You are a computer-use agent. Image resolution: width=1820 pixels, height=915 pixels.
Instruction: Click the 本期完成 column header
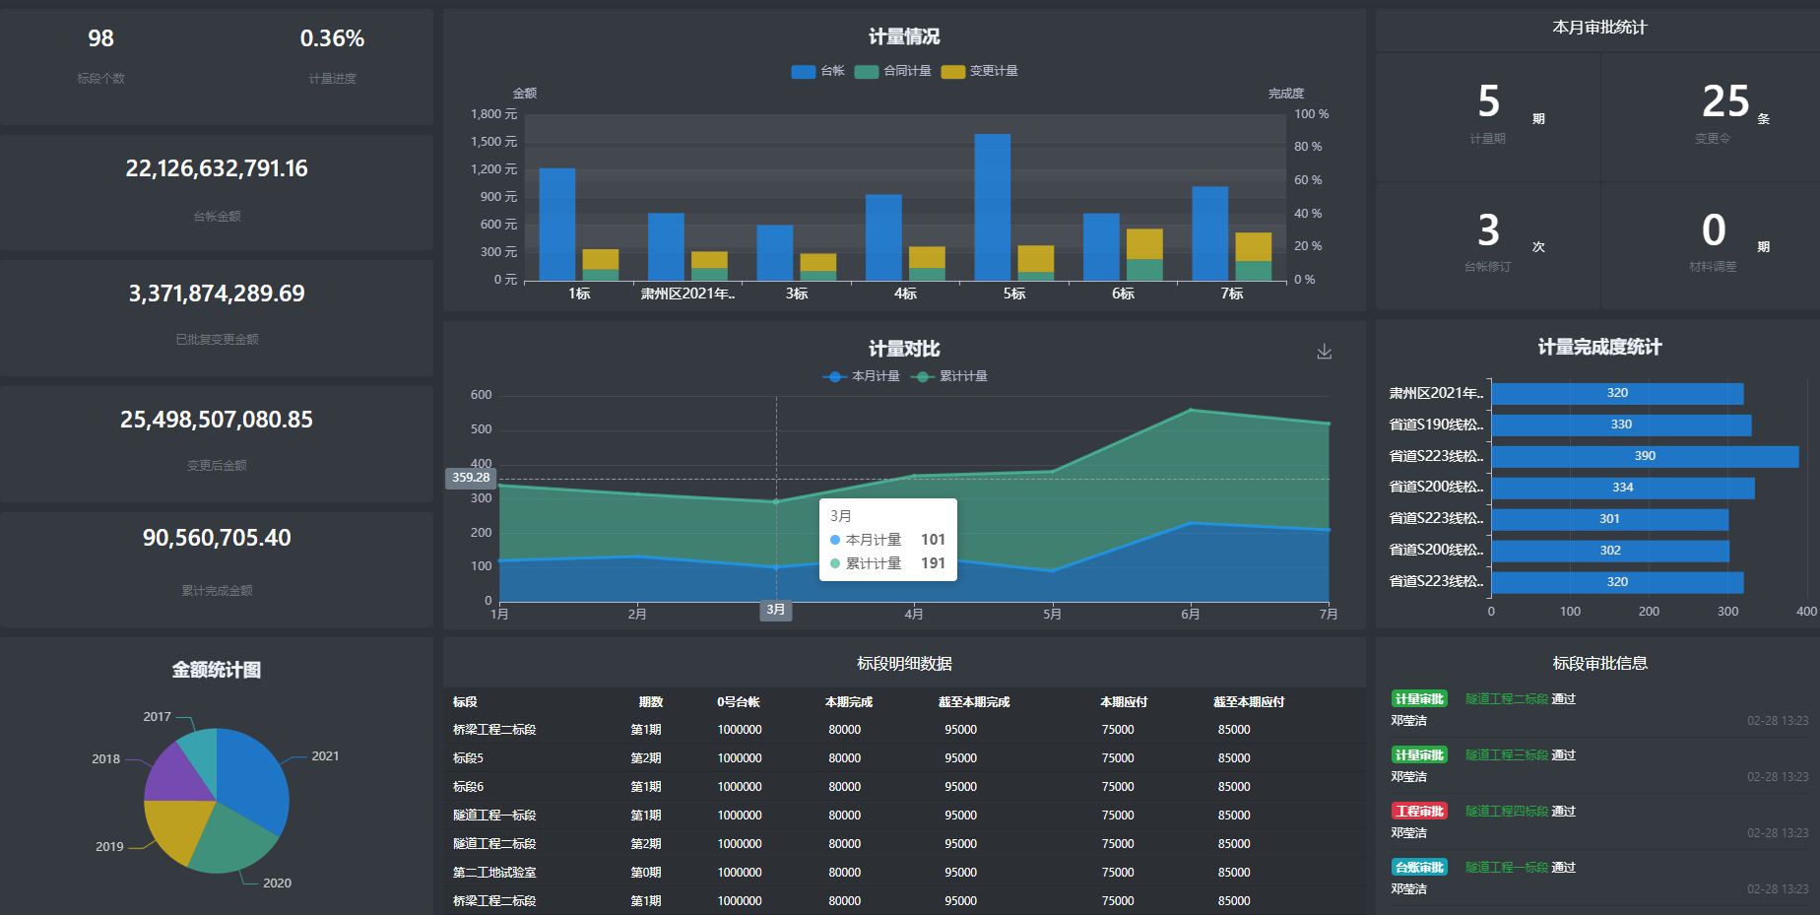[848, 702]
